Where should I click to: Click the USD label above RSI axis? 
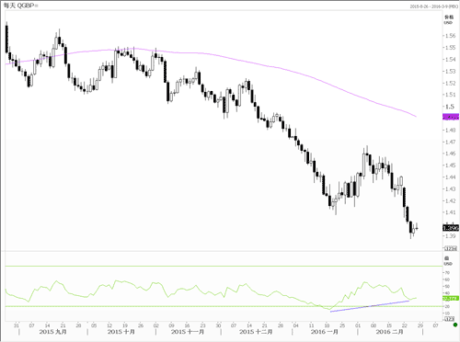point(448,264)
